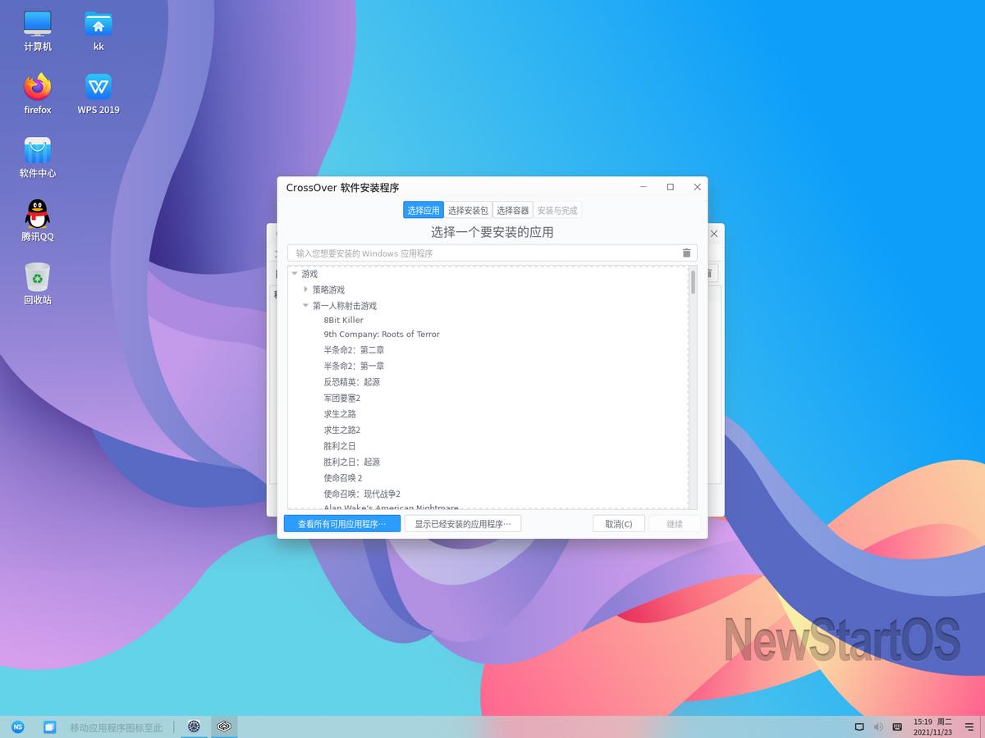This screenshot has width=985, height=738.
Task: Open the NS start menu in taskbar
Action: coord(17,727)
